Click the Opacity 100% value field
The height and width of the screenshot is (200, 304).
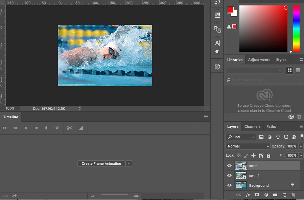pyautogui.click(x=292, y=146)
